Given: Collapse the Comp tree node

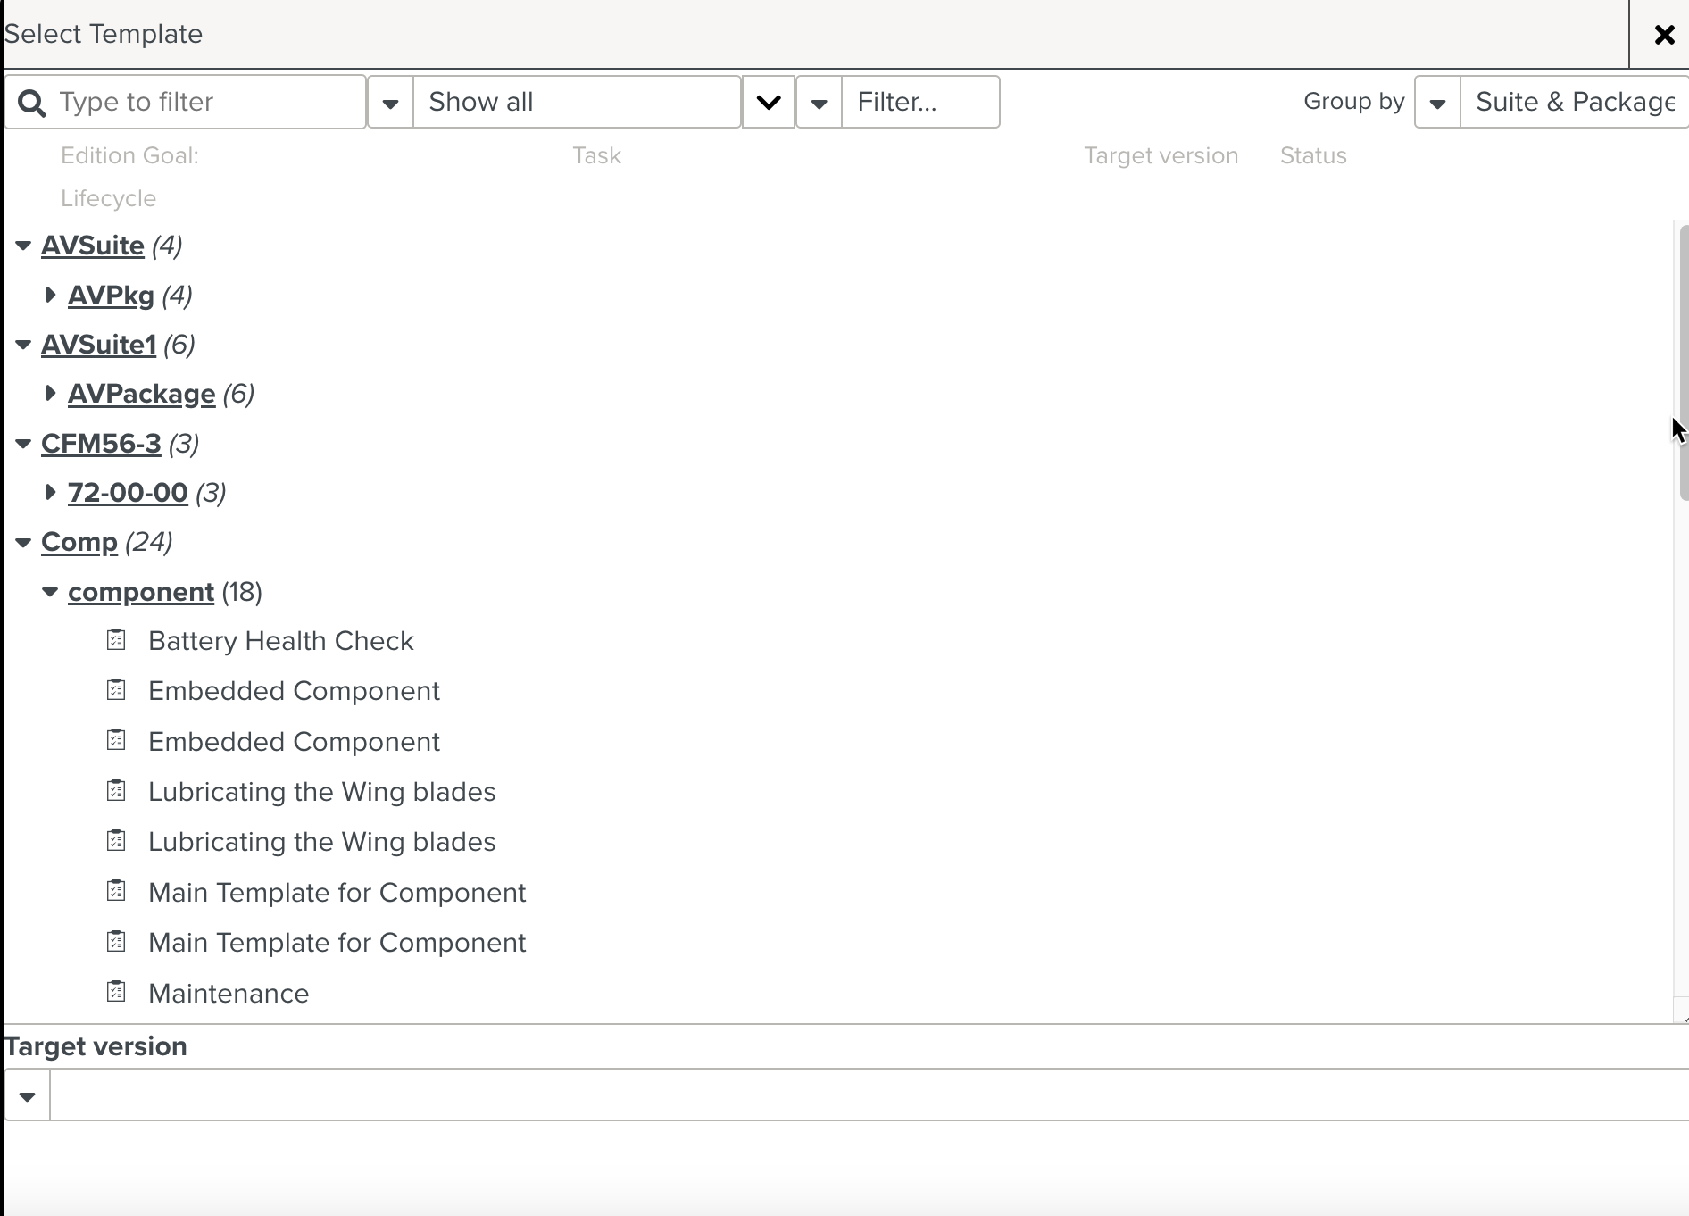Looking at the screenshot, I should pos(22,542).
